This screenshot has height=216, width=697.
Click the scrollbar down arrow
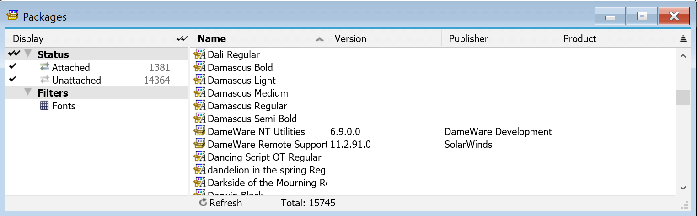pyautogui.click(x=683, y=188)
